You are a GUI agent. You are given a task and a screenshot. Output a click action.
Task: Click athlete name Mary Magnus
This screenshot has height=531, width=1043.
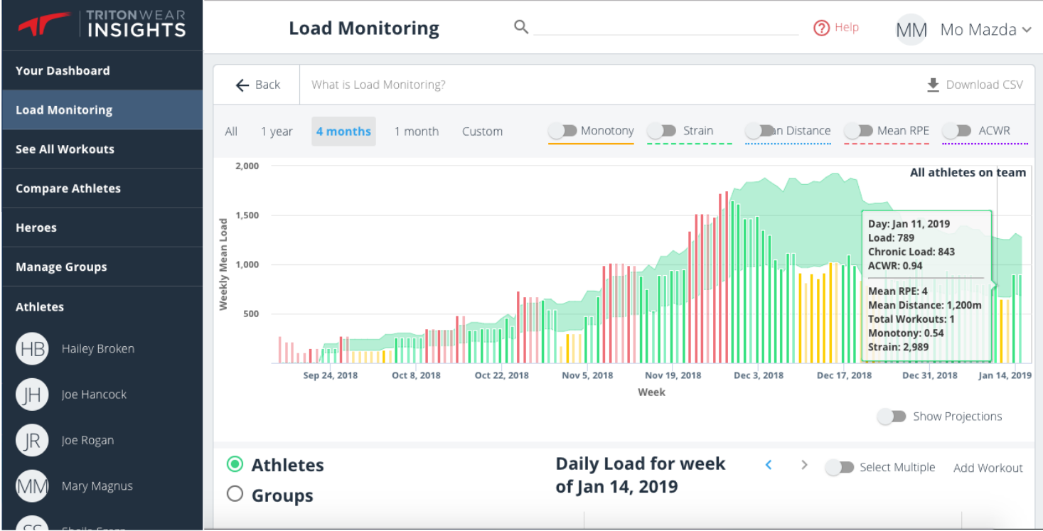[x=97, y=486]
